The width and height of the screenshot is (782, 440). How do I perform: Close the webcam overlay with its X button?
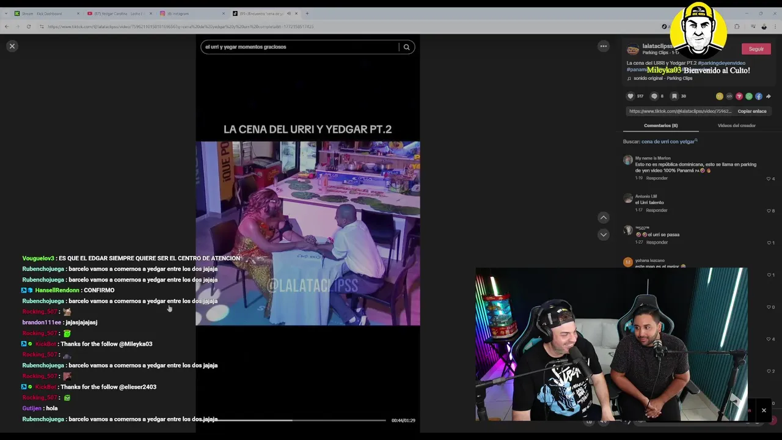pyautogui.click(x=764, y=411)
